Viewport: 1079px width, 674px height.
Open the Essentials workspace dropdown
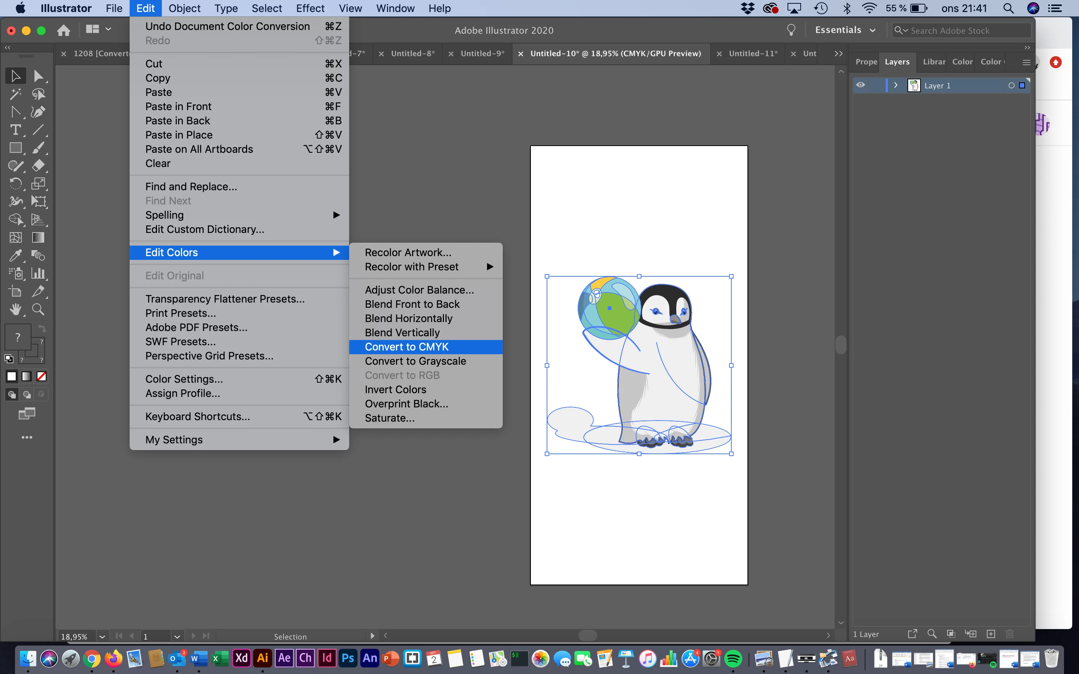pyautogui.click(x=845, y=30)
